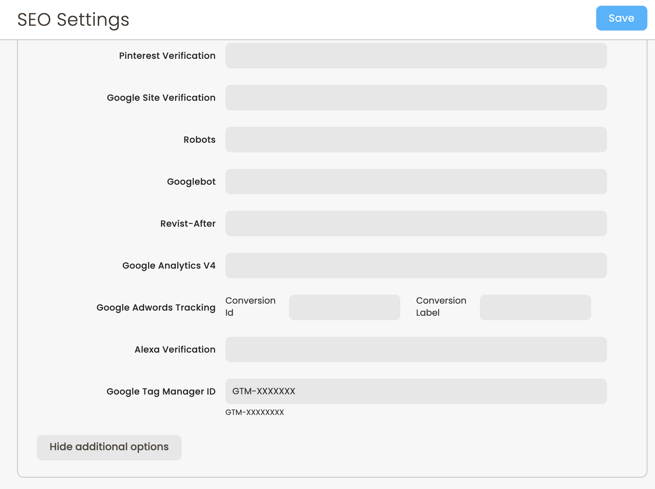The height and width of the screenshot is (489, 655).
Task: Click the Google Analytics V4 field
Action: point(416,265)
